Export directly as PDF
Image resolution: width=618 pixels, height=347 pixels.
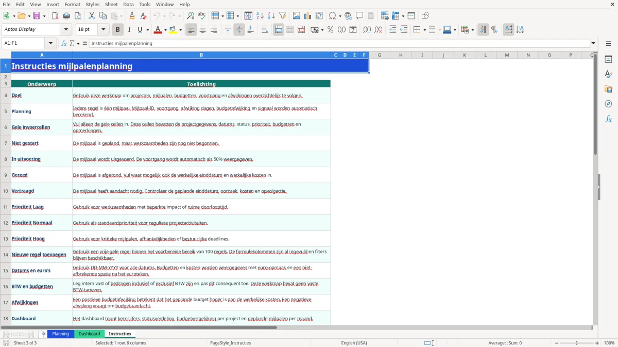coord(55,16)
